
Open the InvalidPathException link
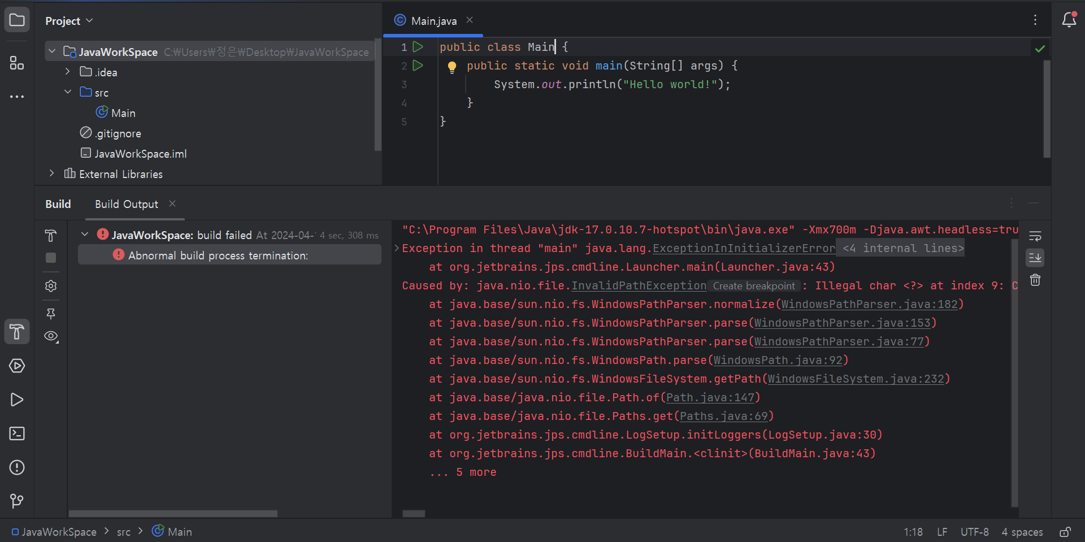pos(639,285)
